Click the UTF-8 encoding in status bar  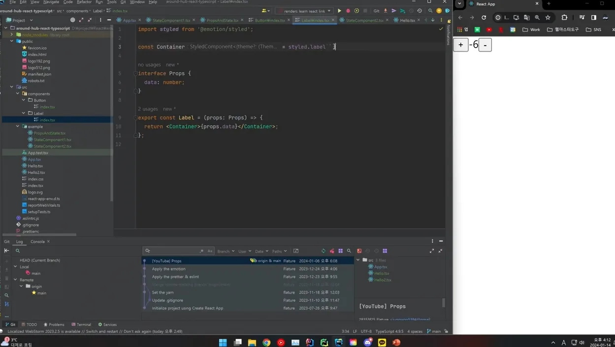click(366, 331)
